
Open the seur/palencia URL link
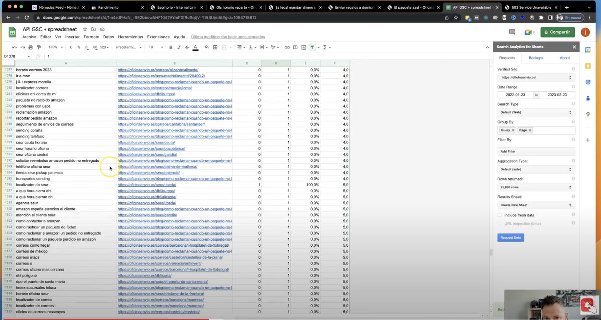pyautogui.click(x=149, y=173)
